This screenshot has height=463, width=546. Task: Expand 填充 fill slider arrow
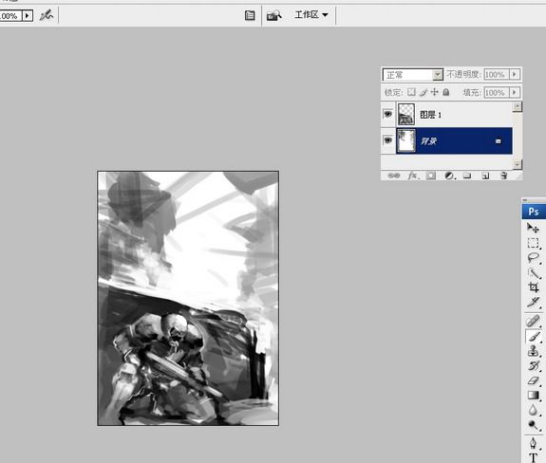515,93
